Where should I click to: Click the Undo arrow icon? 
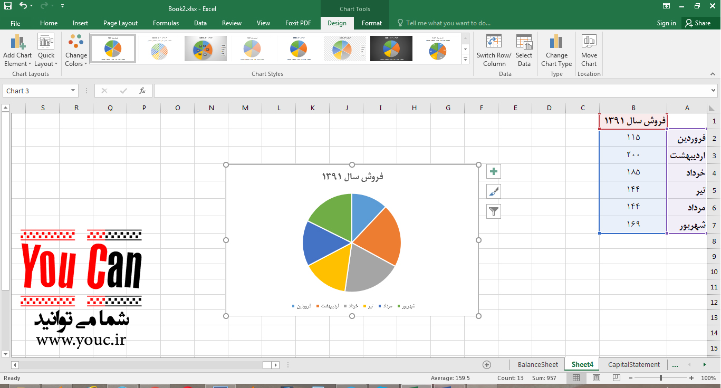(23, 6)
